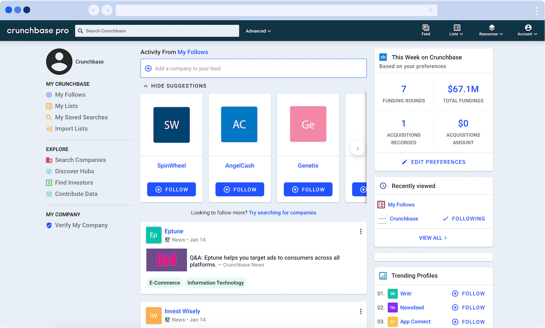545x328 pixels.
Task: Open Discover Hubs in sidebar
Action: click(75, 171)
